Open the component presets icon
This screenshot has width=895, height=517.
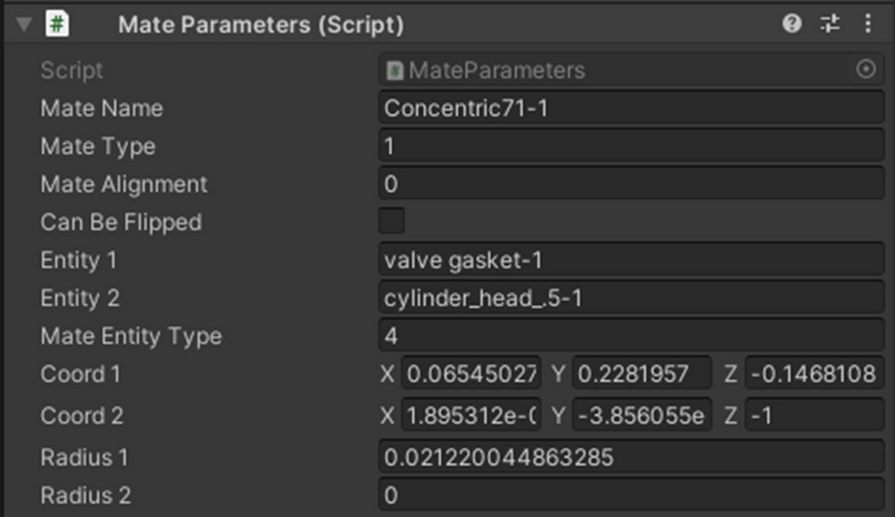click(831, 24)
